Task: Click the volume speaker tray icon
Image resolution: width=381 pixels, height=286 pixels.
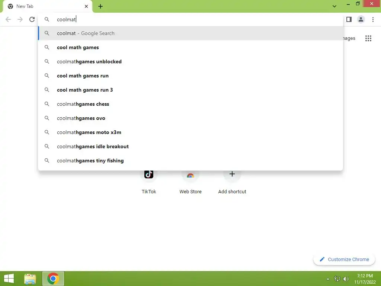Action: (x=346, y=279)
